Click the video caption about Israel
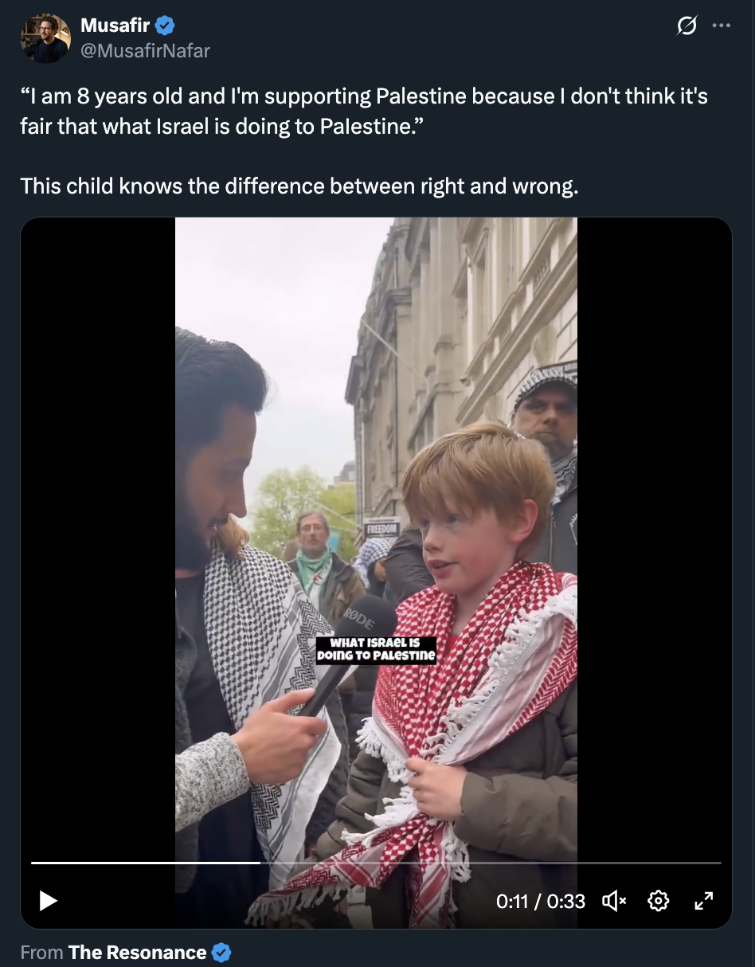The height and width of the screenshot is (967, 755). [376, 650]
